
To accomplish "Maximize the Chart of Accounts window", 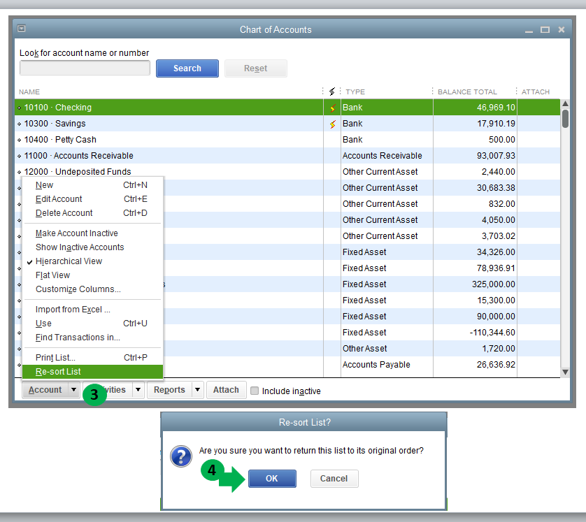I will click(545, 29).
